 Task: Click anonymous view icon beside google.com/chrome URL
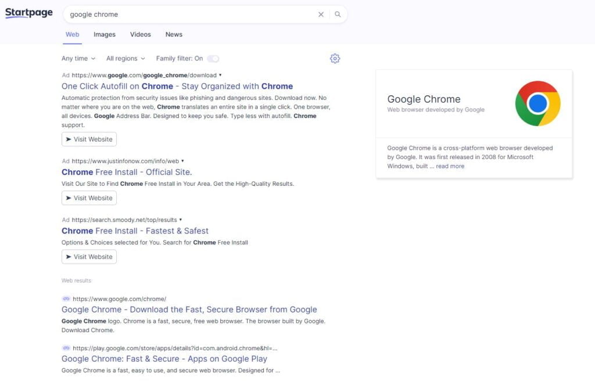coord(66,299)
